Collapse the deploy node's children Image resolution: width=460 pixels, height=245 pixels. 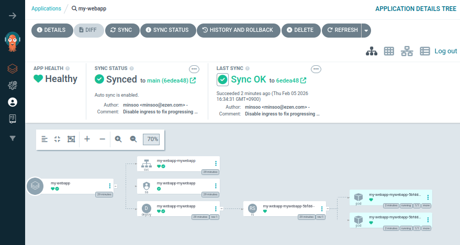[221, 209]
